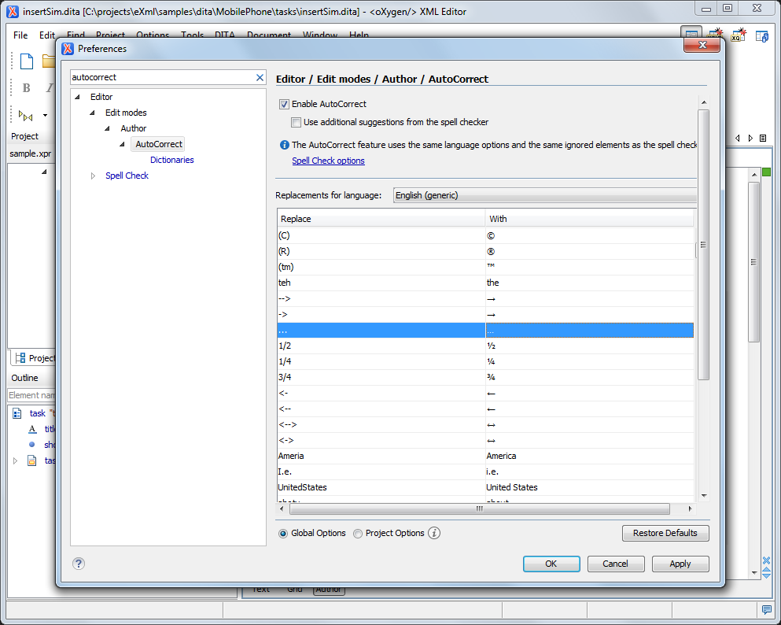Click the New document toolbar icon
This screenshot has height=625, width=781.
(27, 62)
